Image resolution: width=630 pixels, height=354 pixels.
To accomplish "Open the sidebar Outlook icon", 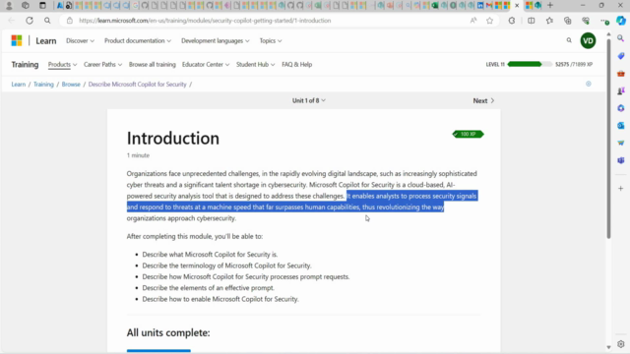I will (x=621, y=126).
